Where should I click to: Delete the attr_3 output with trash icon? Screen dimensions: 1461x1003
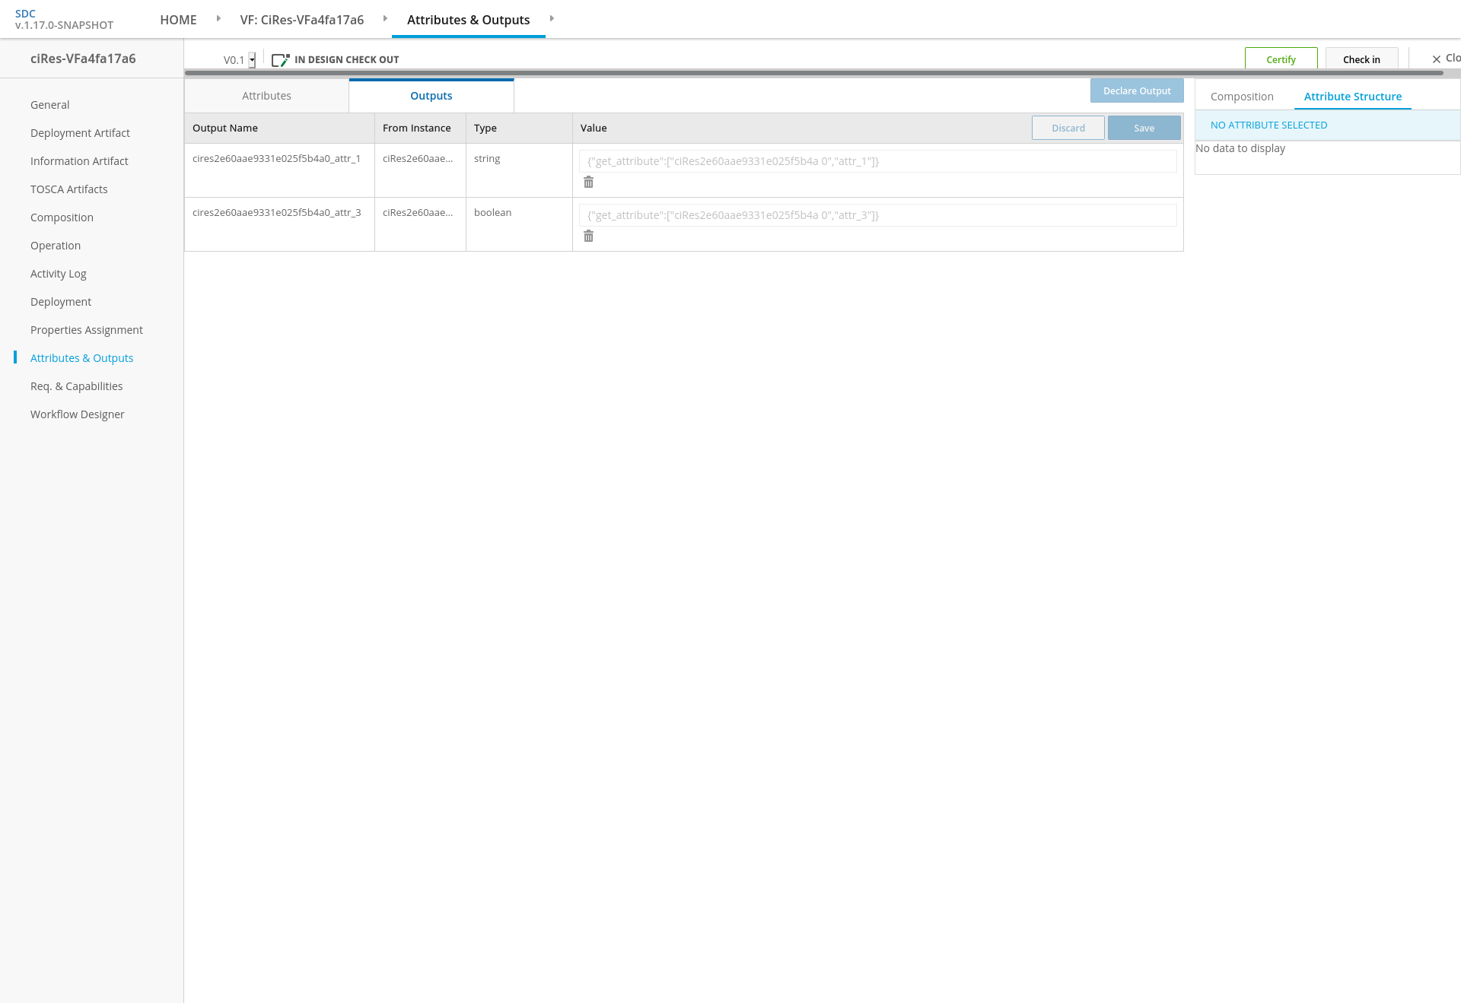click(x=588, y=236)
